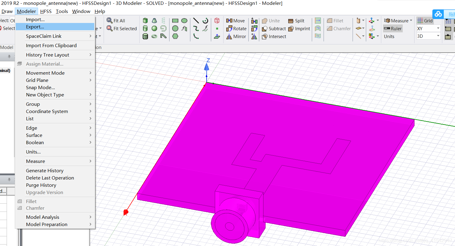Select the Draw Spline tool
This screenshot has width=455, height=246.
point(196,28)
